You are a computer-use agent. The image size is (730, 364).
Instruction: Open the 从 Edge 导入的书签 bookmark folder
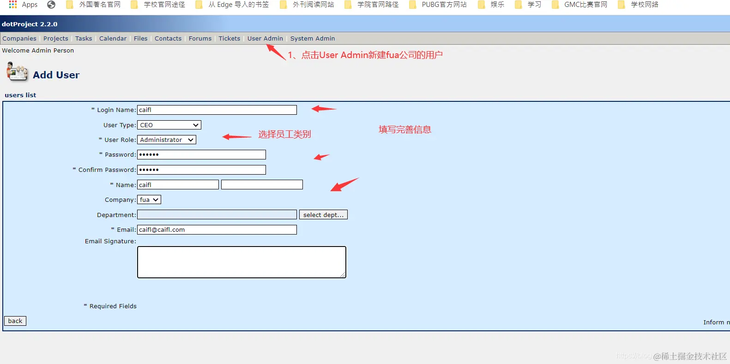(x=232, y=5)
